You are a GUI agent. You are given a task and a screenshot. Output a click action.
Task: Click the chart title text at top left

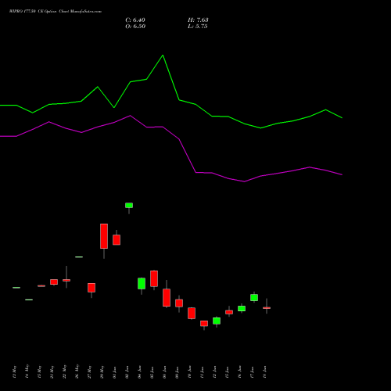(56, 12)
